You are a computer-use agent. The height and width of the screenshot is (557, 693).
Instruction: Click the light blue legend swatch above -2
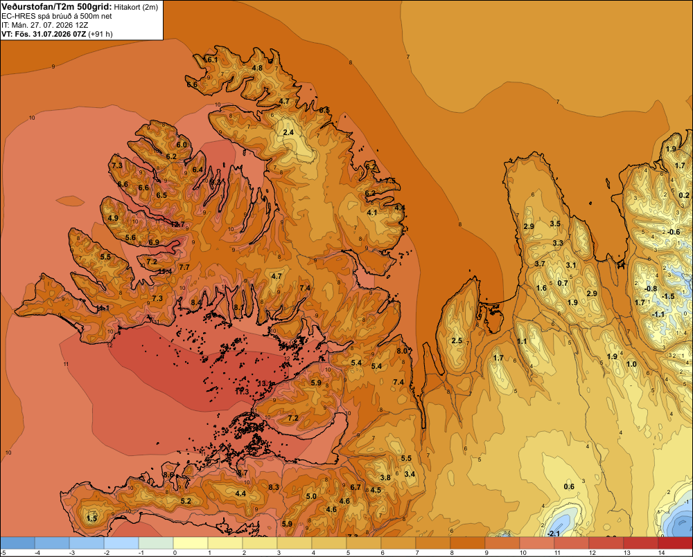click(121, 542)
